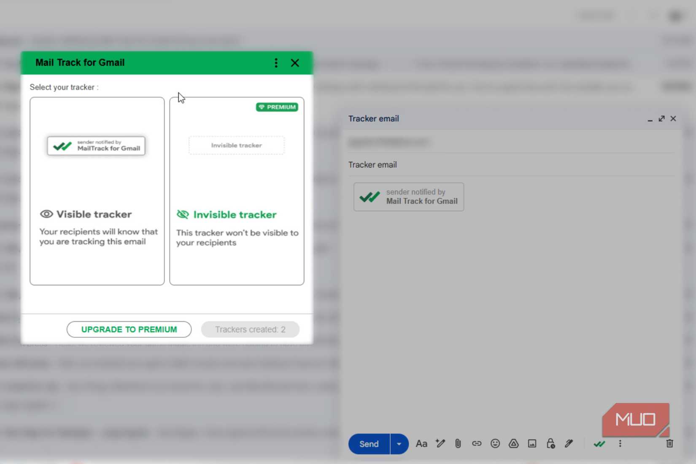The image size is (696, 464).
Task: Click the dashed Invisible tracker preview box
Action: 237,146
